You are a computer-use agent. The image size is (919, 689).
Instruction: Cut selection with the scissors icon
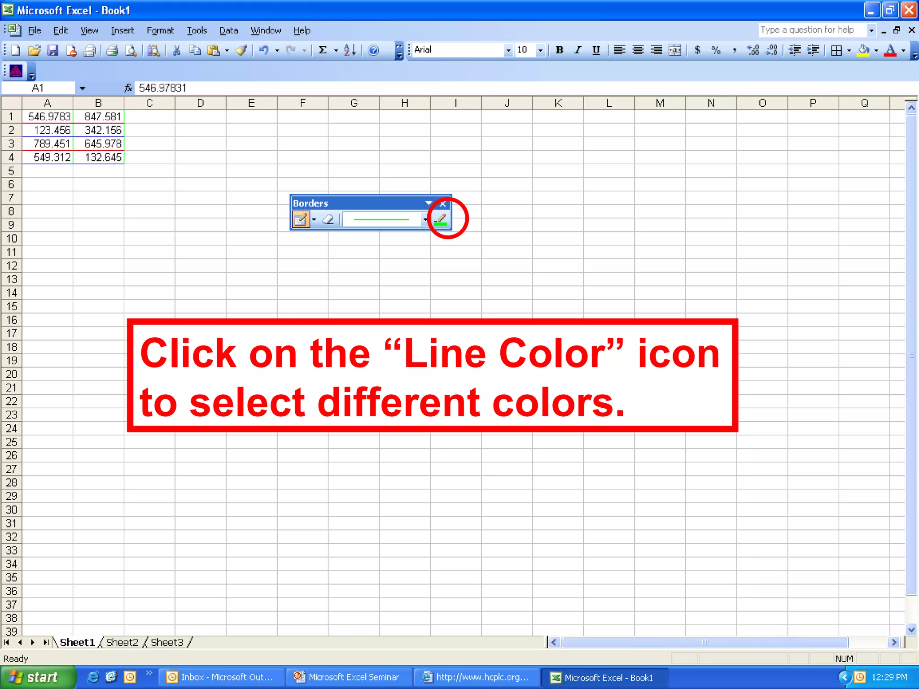click(176, 50)
